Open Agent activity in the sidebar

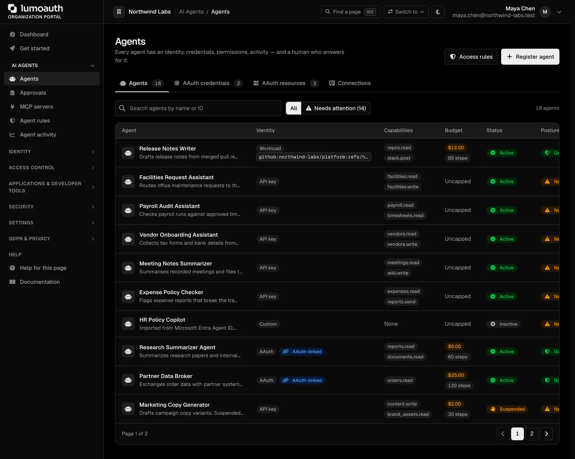(52, 135)
